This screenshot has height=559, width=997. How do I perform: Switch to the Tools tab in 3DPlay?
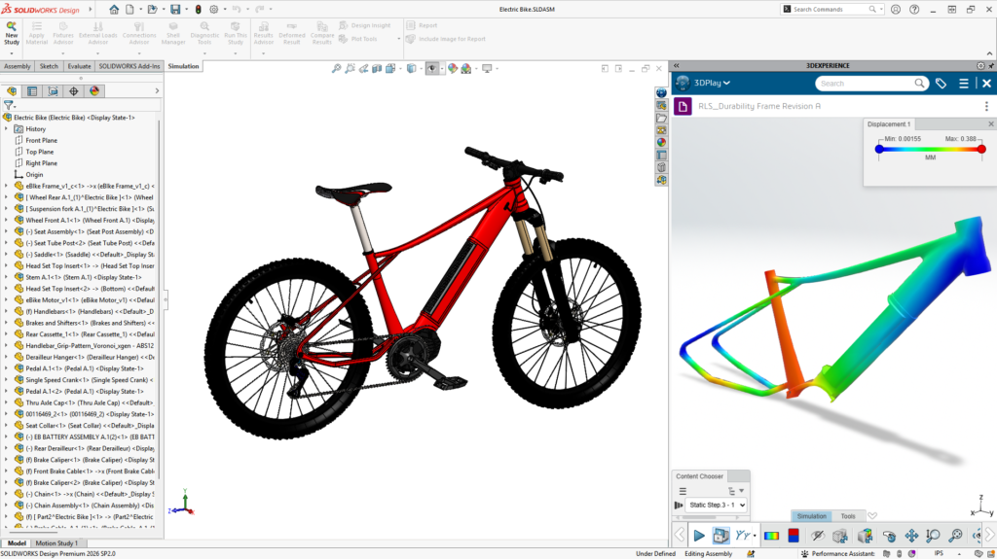point(848,516)
